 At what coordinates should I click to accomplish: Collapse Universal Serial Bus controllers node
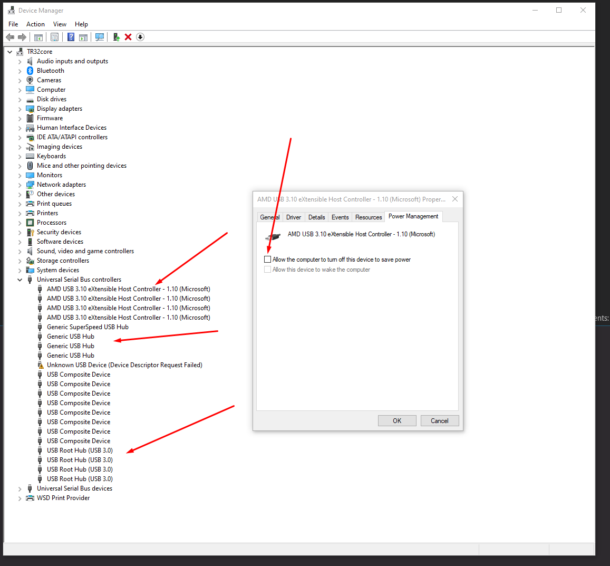click(x=20, y=280)
